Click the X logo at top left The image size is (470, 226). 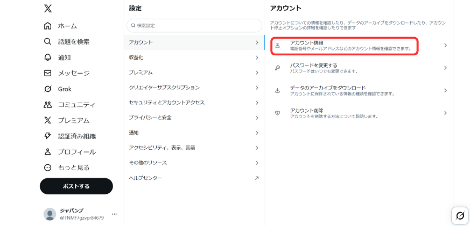48,9
